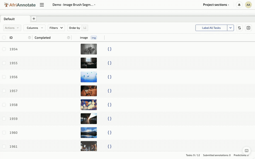Expand the Label All Tasks arrow menu

point(230,28)
